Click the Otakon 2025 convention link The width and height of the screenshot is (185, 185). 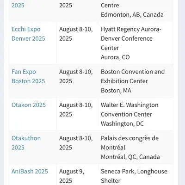[29, 105]
